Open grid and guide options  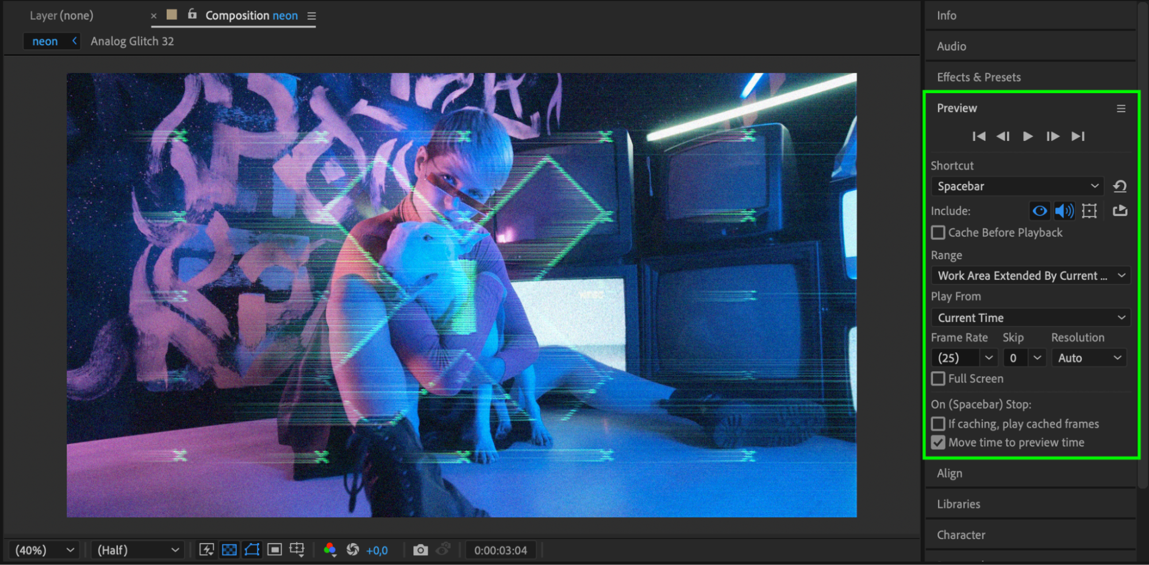click(297, 550)
